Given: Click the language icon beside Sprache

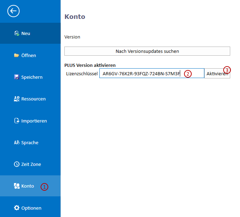Looking at the screenshot, I should (x=16, y=142).
